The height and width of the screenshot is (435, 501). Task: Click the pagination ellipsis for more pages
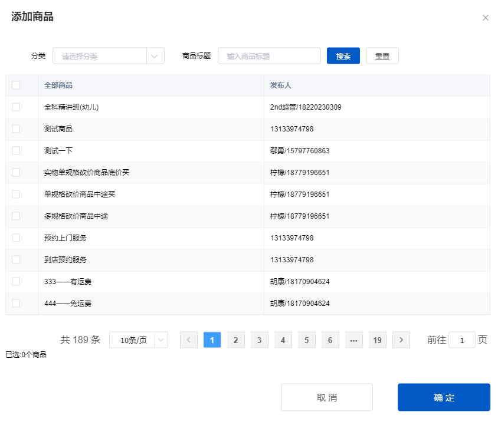pos(354,340)
